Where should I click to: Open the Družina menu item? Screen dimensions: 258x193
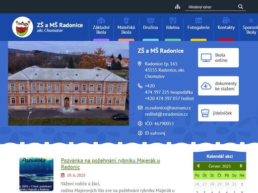tap(151, 27)
